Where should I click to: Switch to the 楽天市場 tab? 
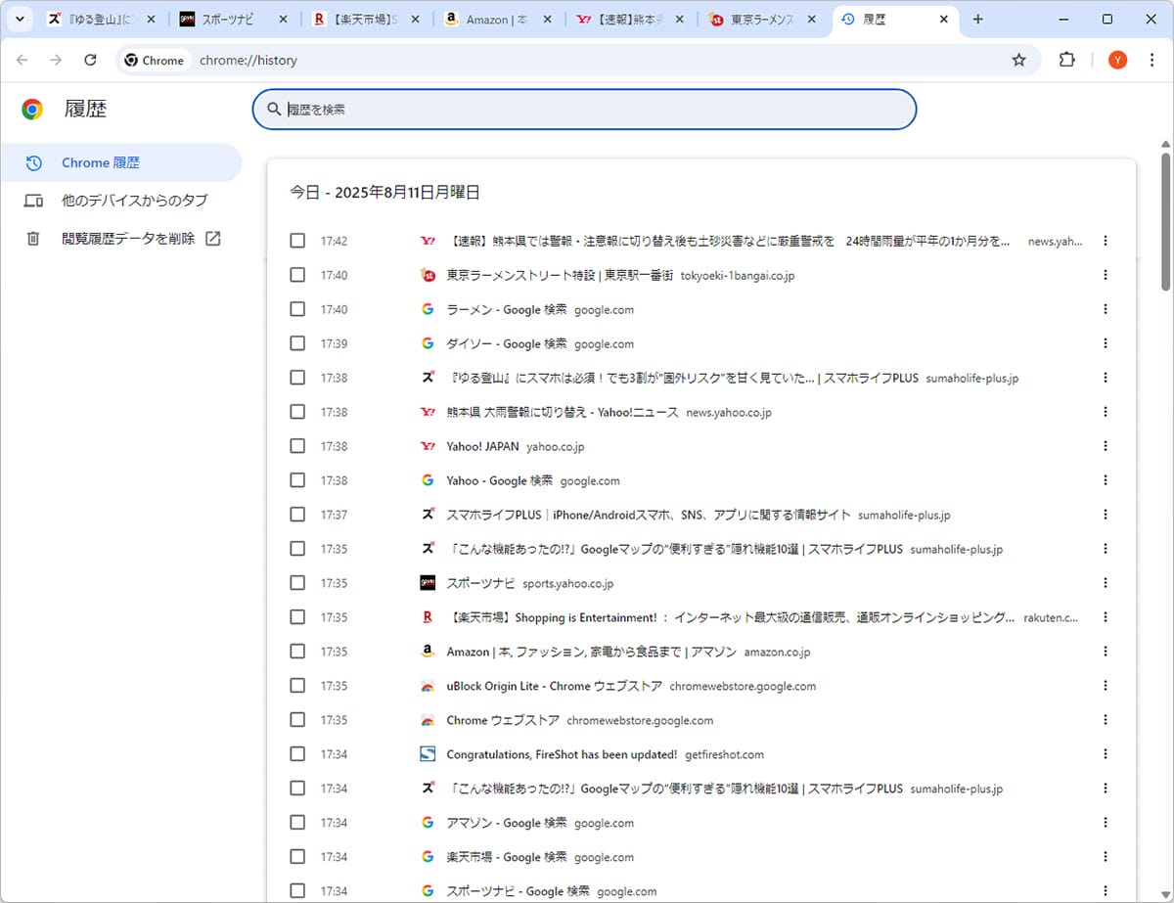pos(366,20)
